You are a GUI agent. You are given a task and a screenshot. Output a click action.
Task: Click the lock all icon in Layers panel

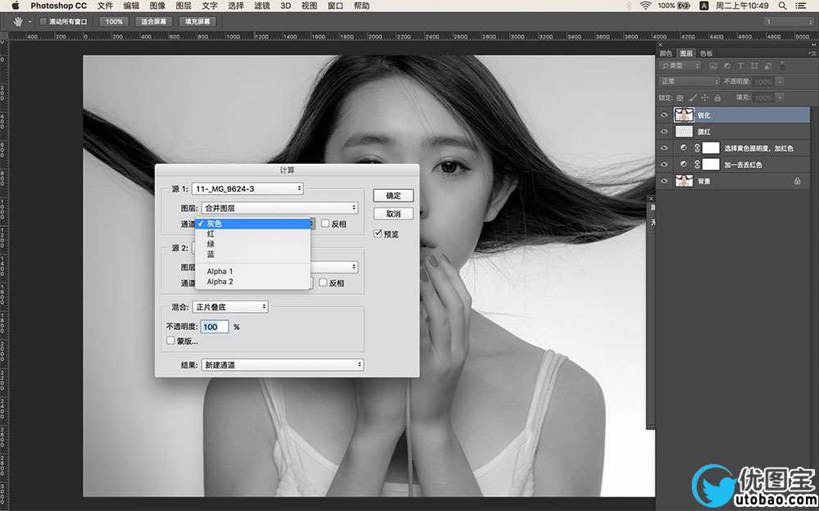tap(717, 97)
